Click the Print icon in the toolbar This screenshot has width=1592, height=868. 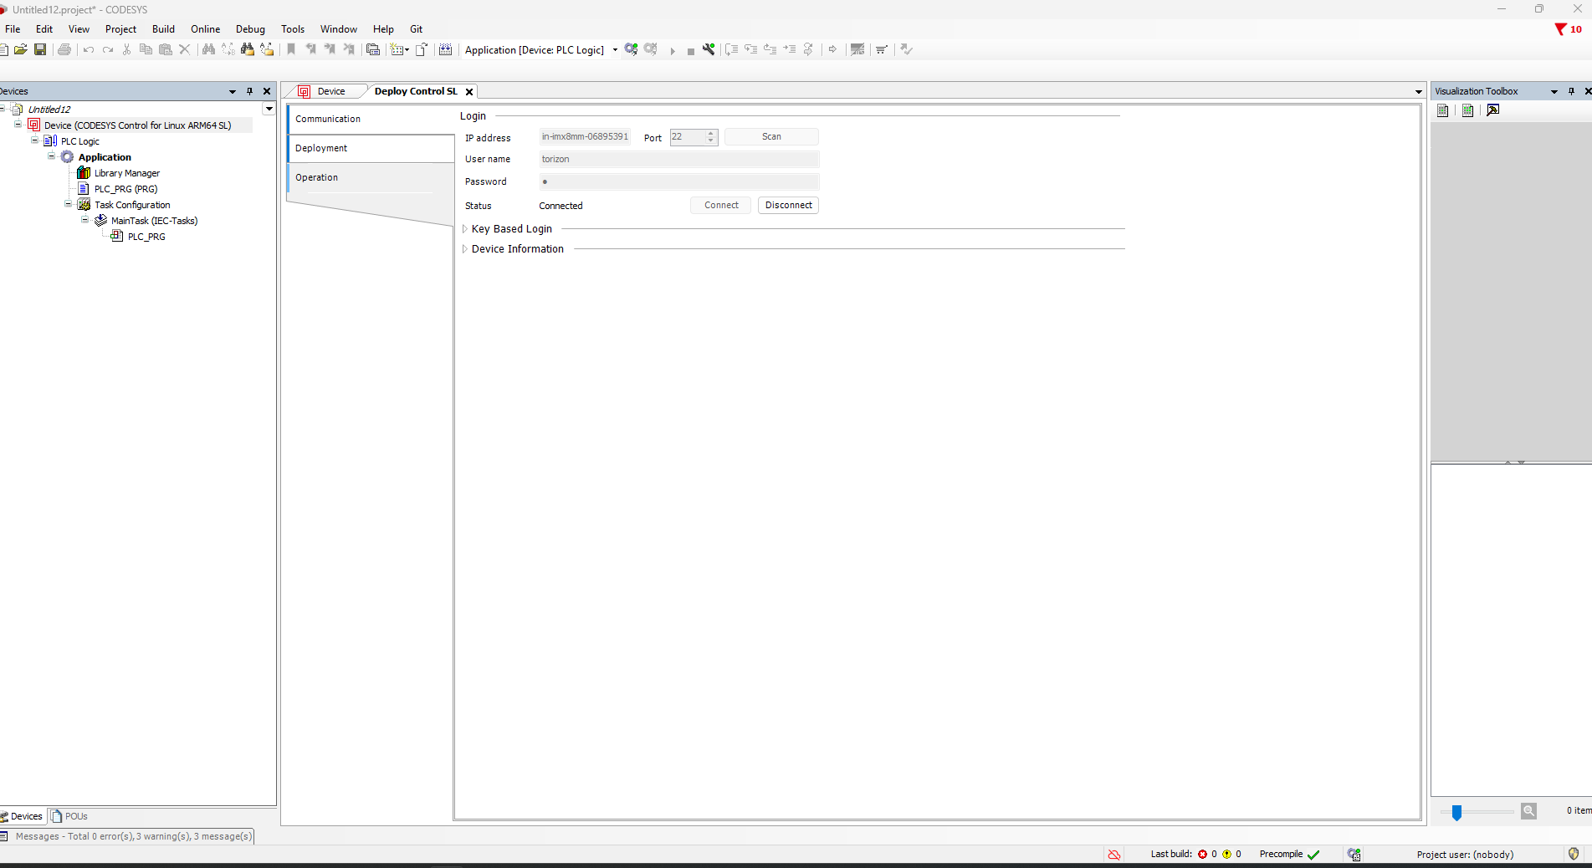click(x=64, y=49)
